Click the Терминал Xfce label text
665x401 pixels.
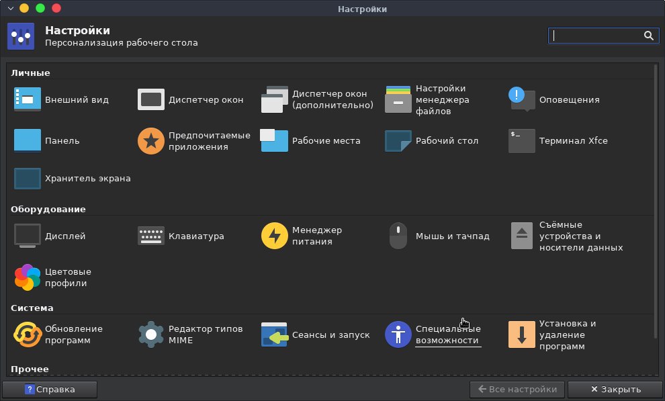573,141
